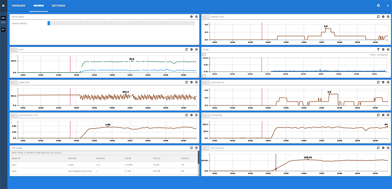Refresh the CPU chart

pyautogui.click(x=187, y=49)
